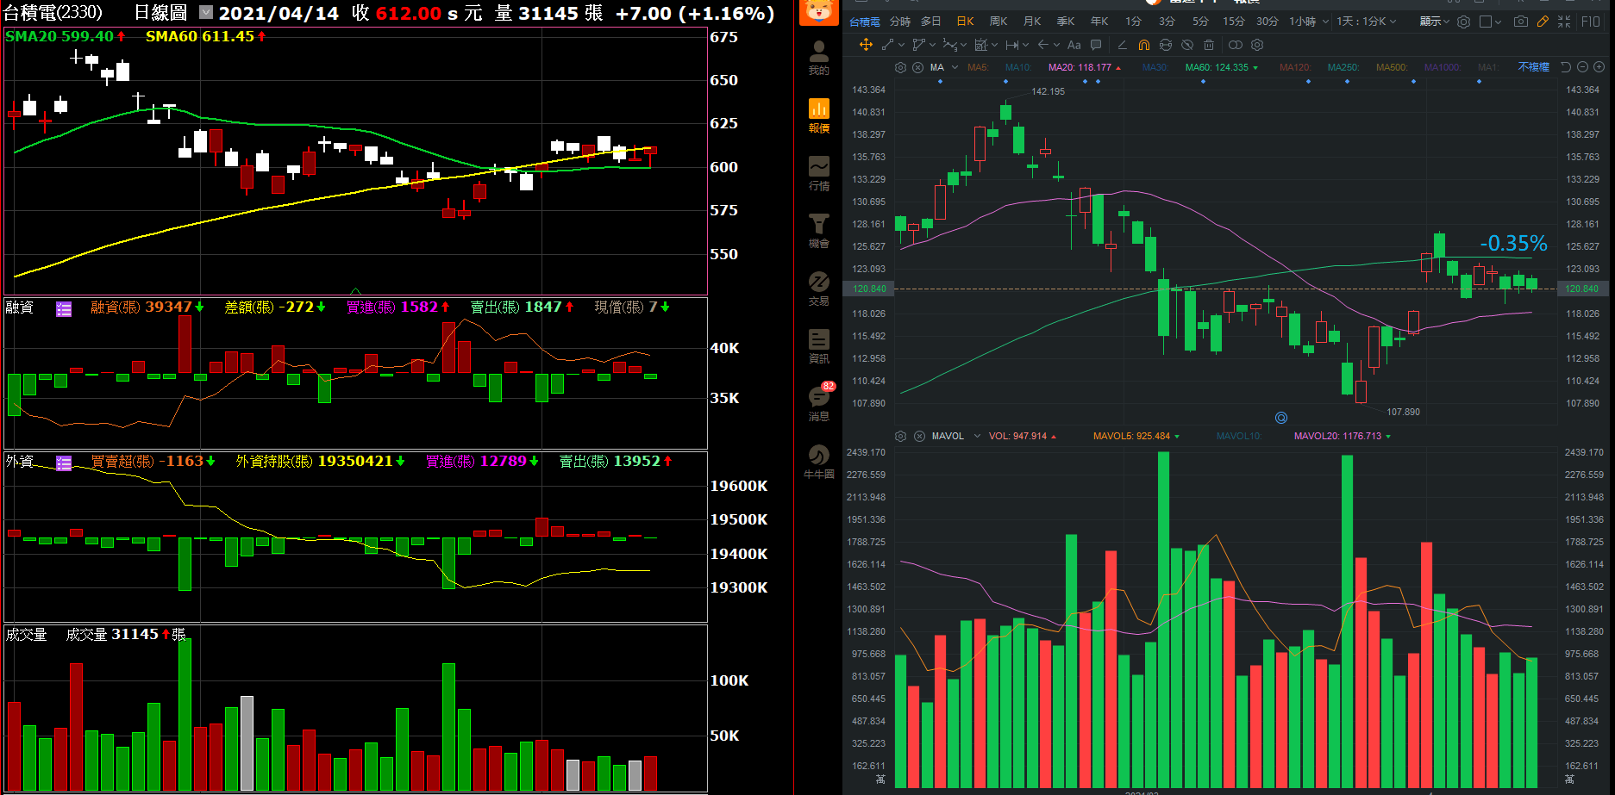Select the 5分 interval button
The image size is (1615, 795).
coord(1200,22)
